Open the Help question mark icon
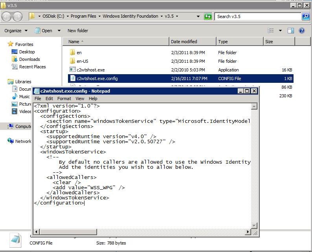This screenshot has height=252, width=312. 302,31
